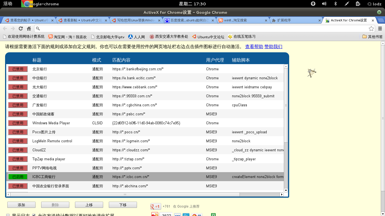Open the 赞助我们 link

(273, 47)
